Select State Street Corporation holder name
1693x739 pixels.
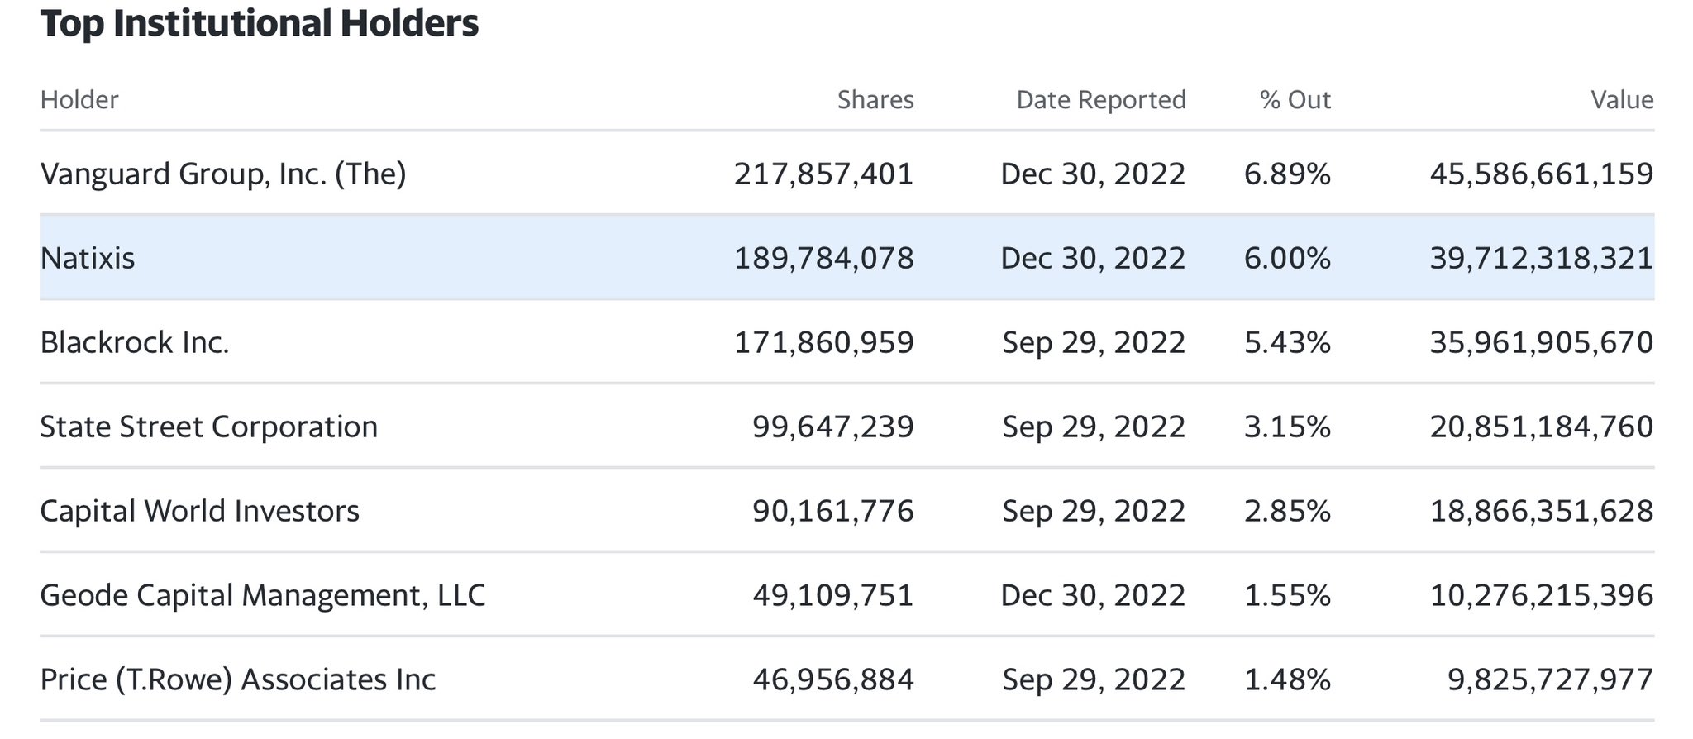(209, 427)
